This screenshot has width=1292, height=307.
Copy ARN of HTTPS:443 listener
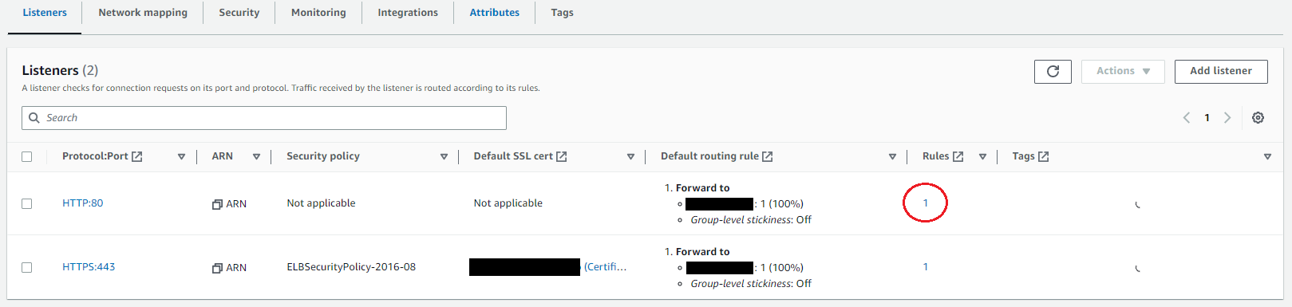(x=217, y=268)
